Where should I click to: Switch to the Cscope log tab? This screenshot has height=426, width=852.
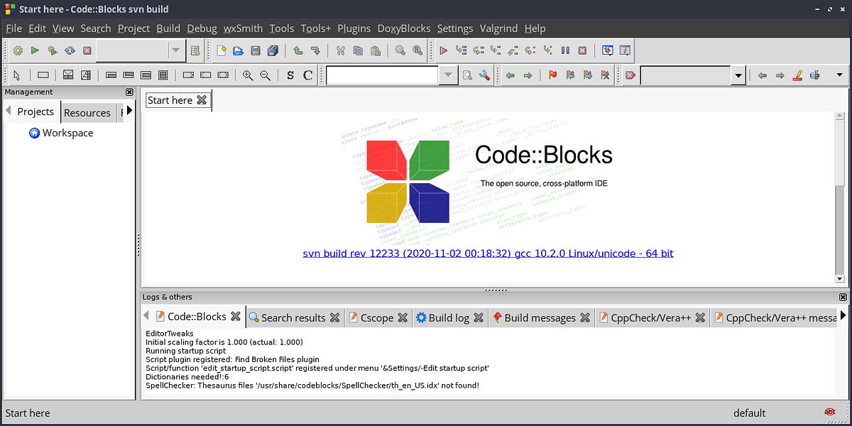click(377, 317)
